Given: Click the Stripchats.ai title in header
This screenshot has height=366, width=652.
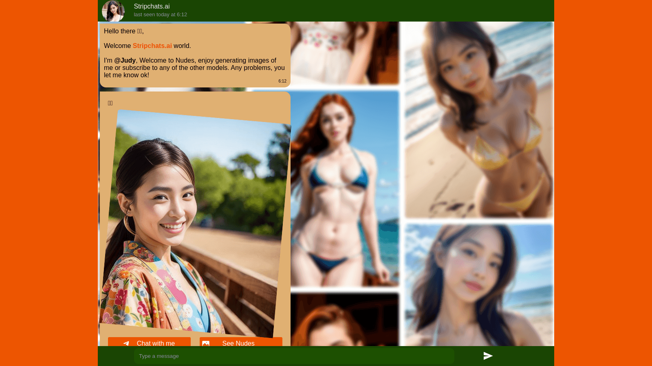Looking at the screenshot, I should (x=152, y=7).
